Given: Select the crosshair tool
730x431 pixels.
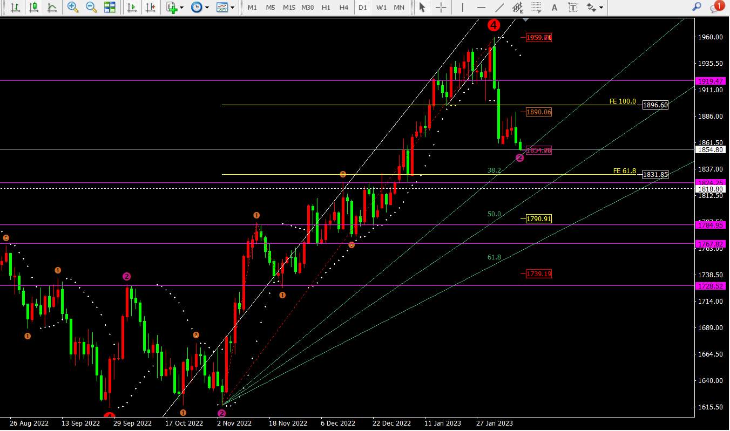Looking at the screenshot, I should click(441, 8).
